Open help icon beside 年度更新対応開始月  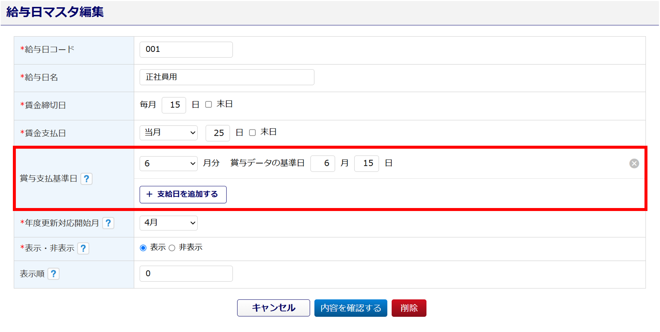pos(108,223)
